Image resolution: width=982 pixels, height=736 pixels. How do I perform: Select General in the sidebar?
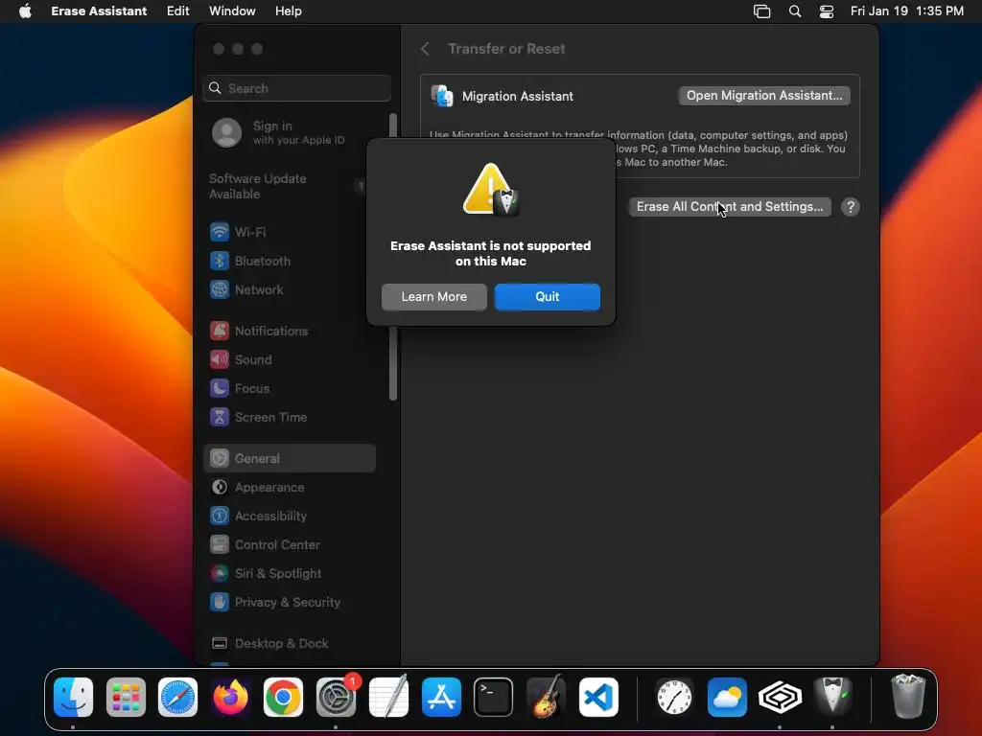[290, 459]
